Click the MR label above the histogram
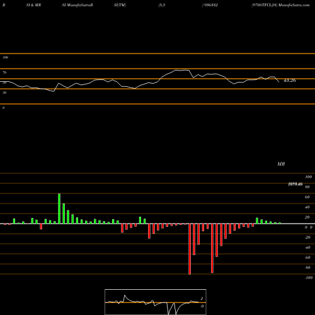Screen dimensions: 315x315 point(281,164)
